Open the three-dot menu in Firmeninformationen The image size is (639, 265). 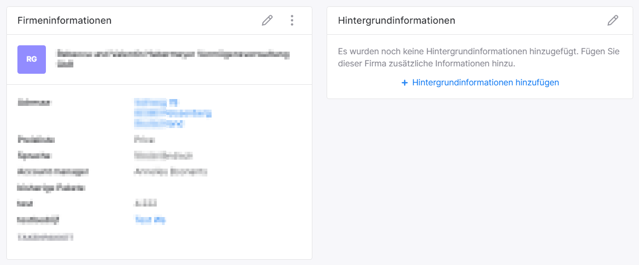pyautogui.click(x=292, y=21)
